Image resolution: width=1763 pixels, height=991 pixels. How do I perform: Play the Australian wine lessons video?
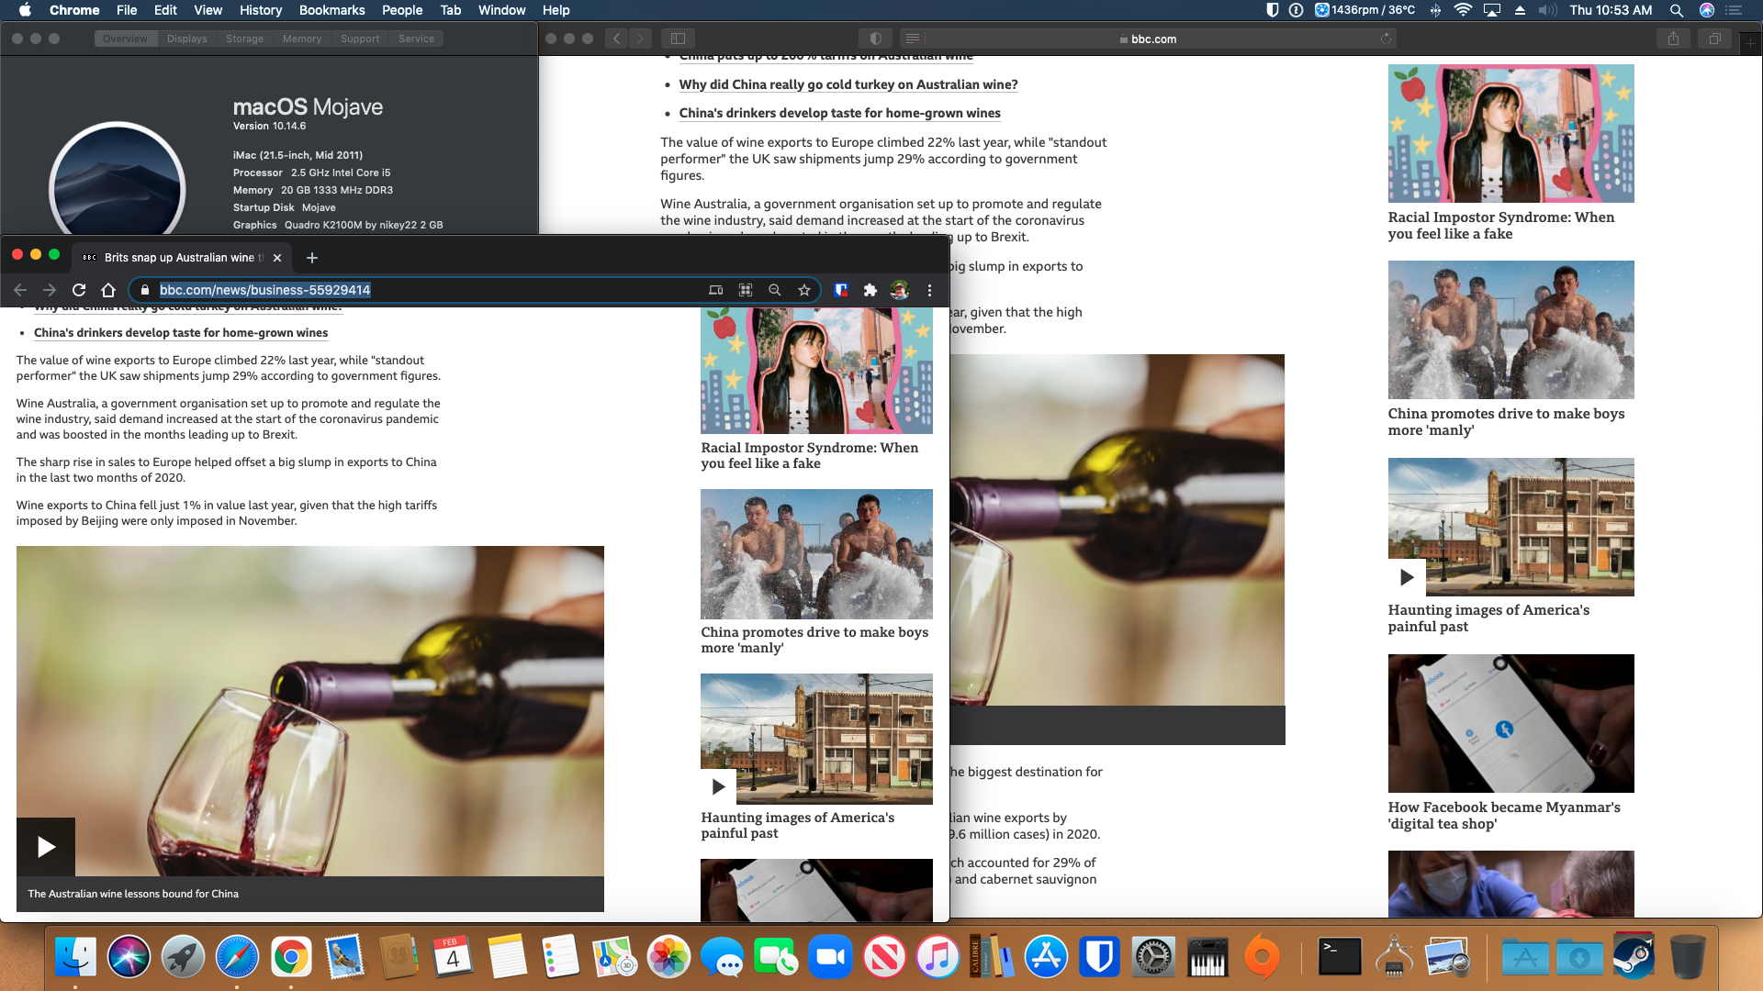click(x=46, y=846)
